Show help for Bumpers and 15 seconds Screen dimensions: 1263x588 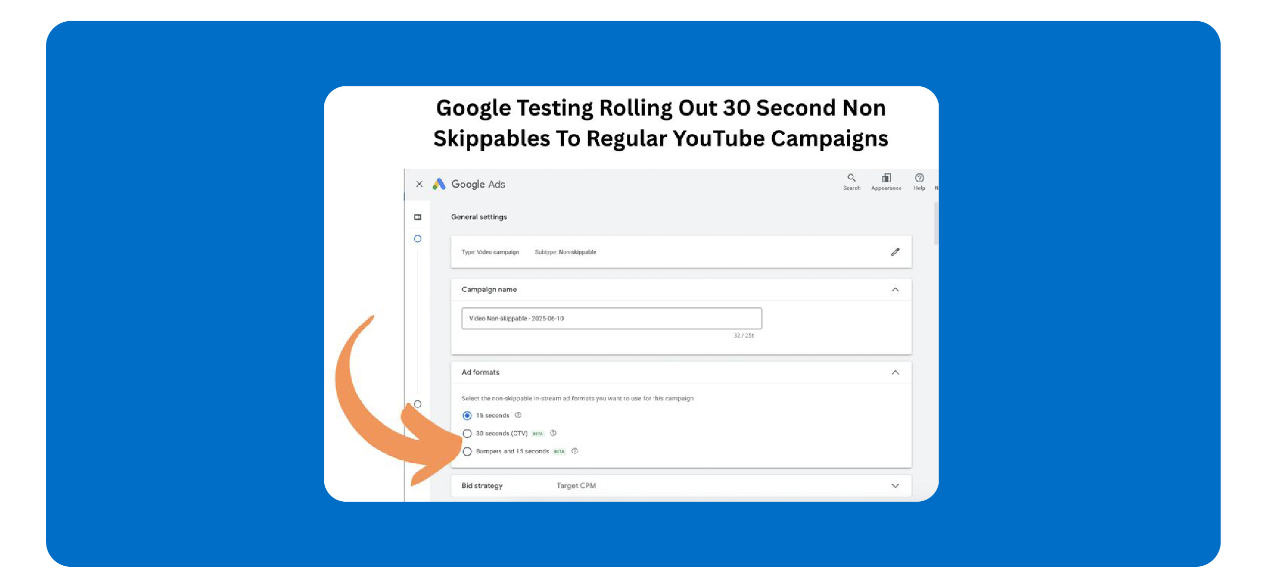point(574,451)
